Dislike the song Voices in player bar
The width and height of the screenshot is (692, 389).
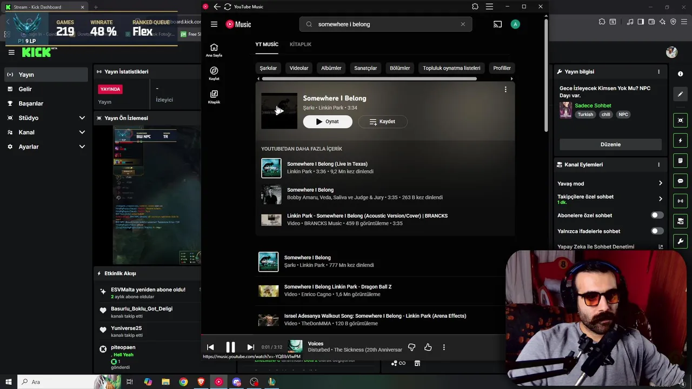[x=411, y=347]
